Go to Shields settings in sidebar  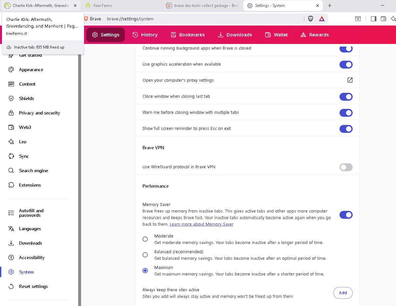point(26,98)
